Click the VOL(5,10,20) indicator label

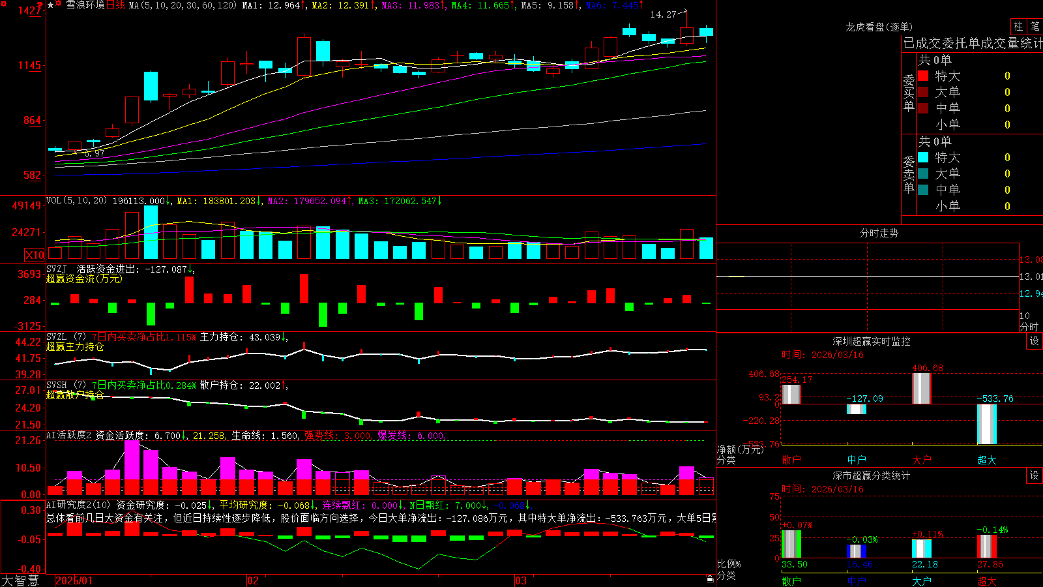pos(76,201)
